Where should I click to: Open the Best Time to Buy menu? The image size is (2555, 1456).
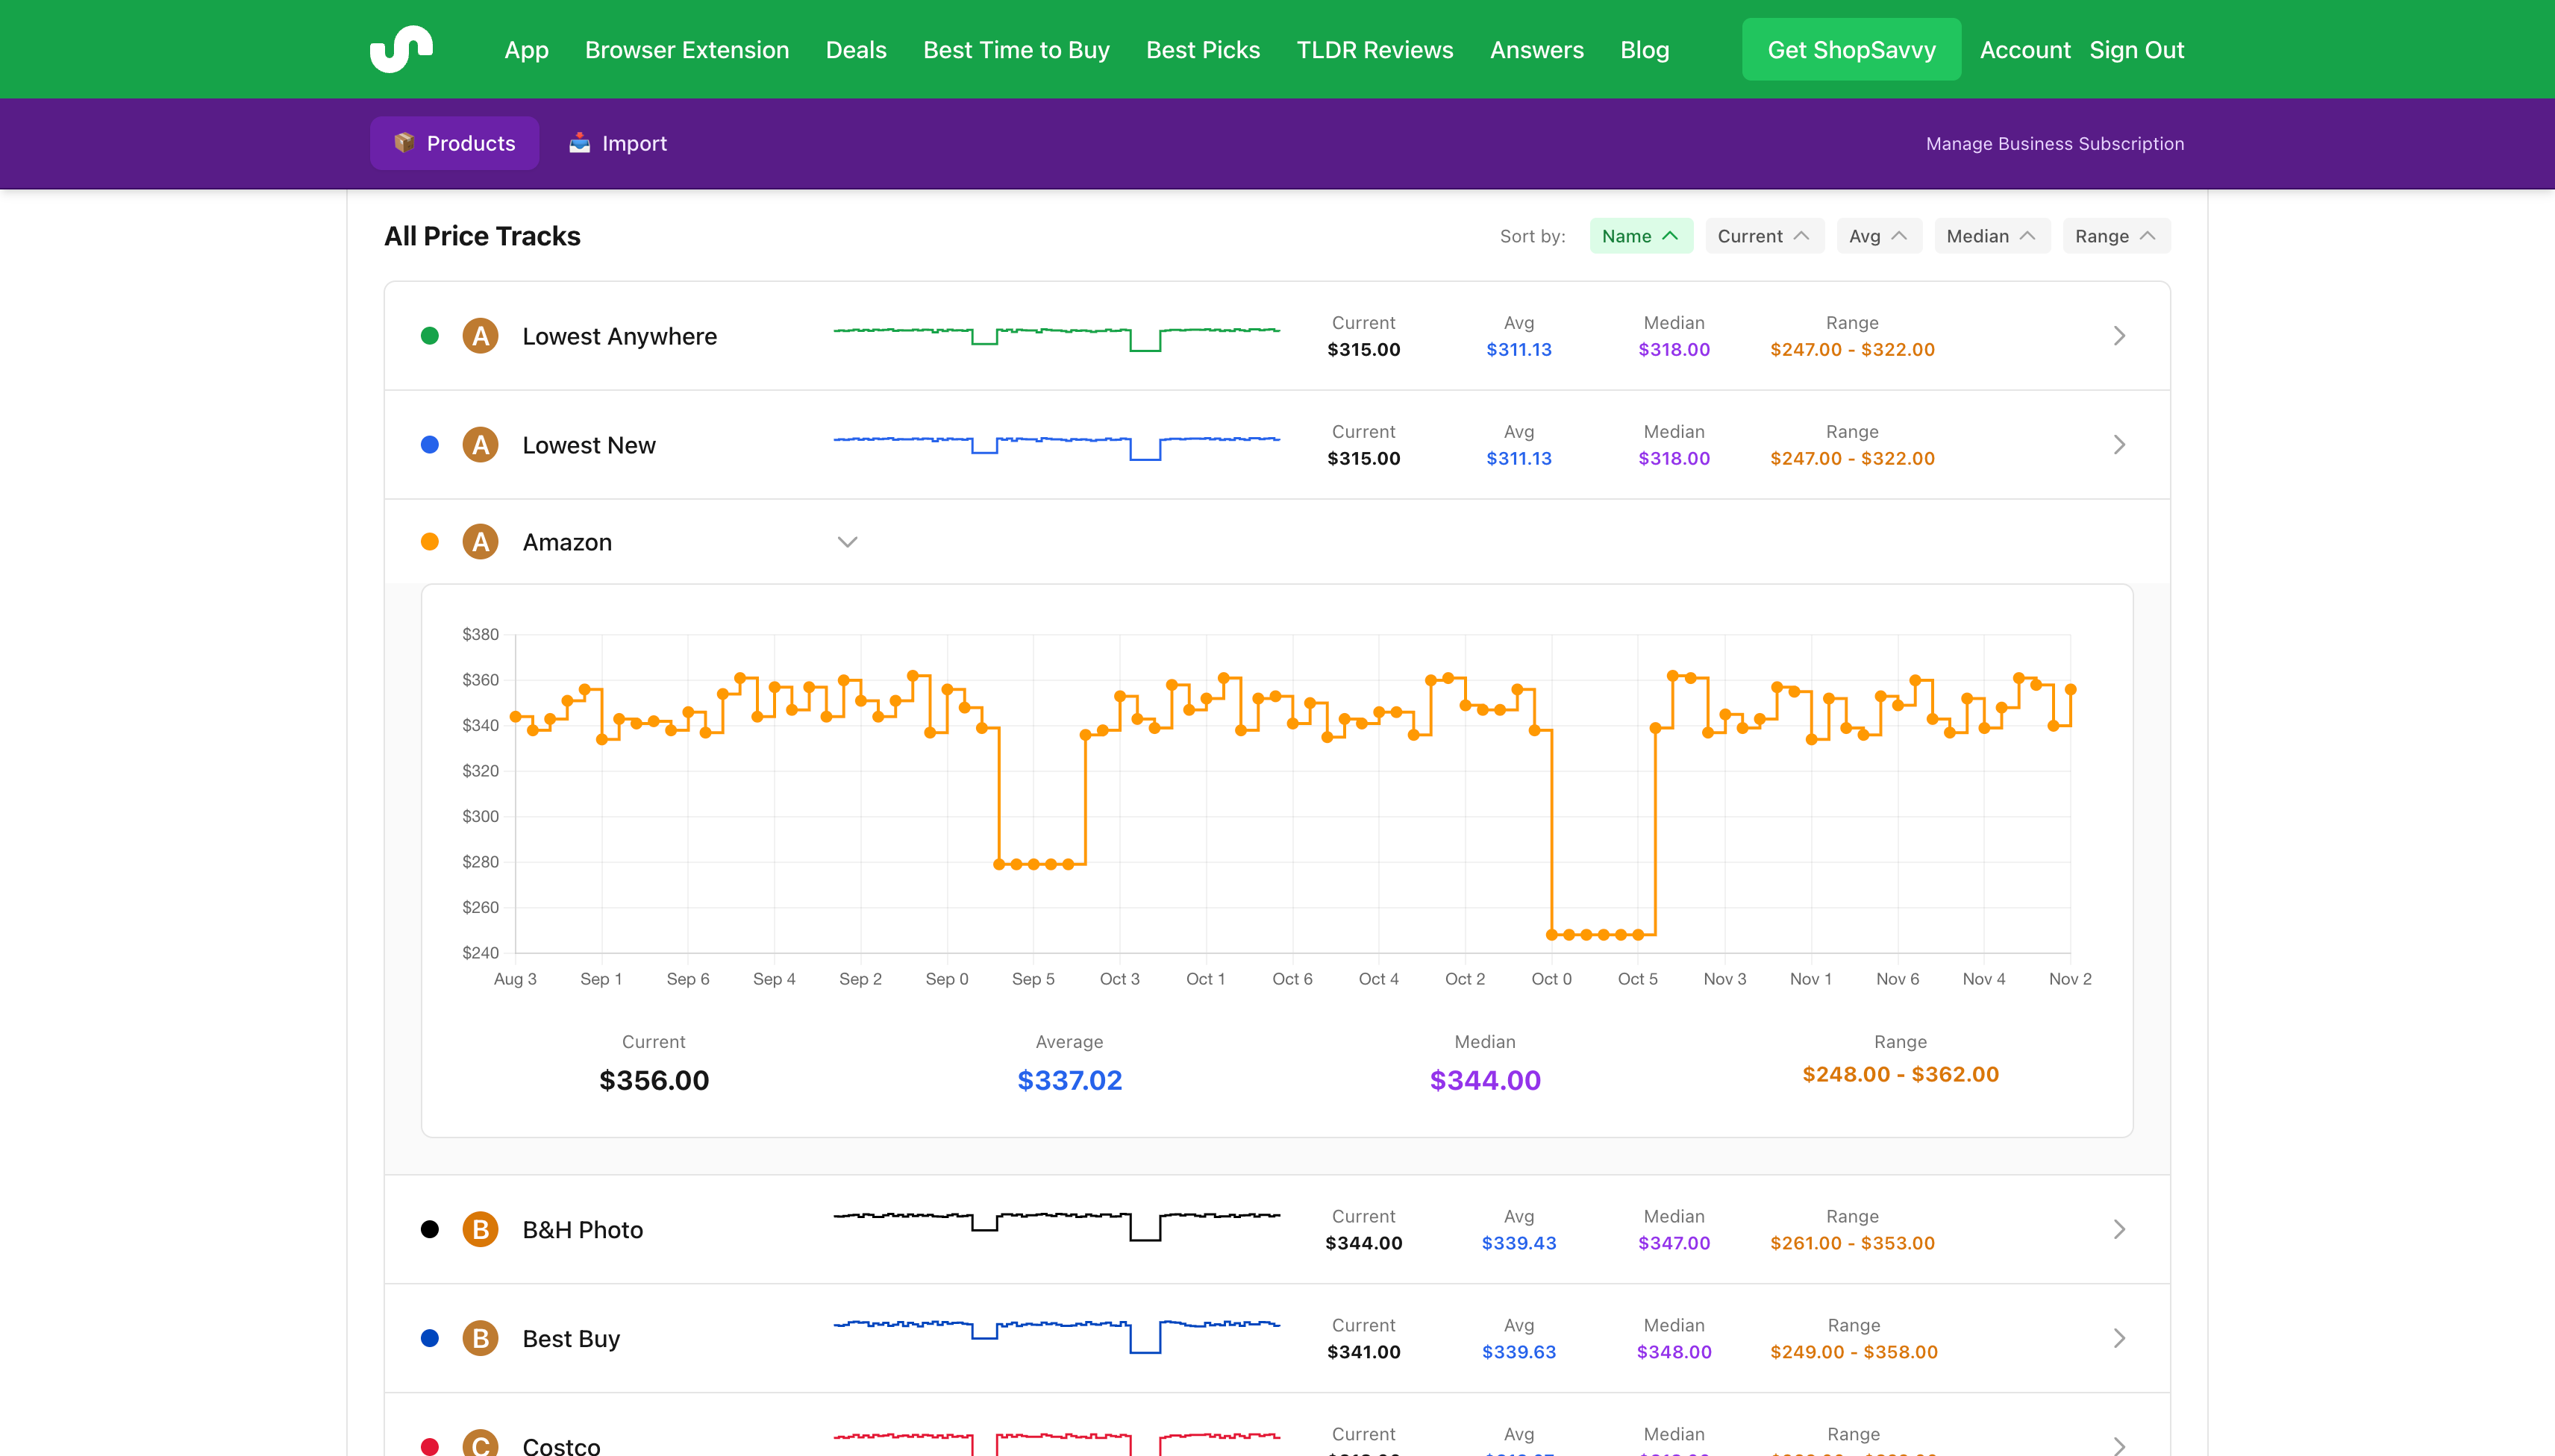pos(1016,49)
